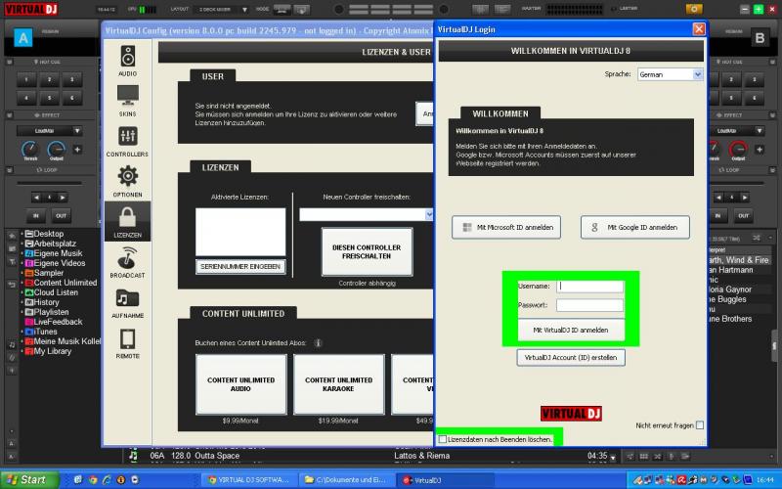Tick the 'Nicht erneut fragen' checkbox
This screenshot has height=489, width=782.
pos(700,425)
